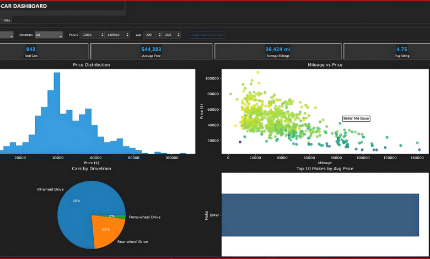This screenshot has height=259, width=430.
Task: Click the orange Rear-wheel Drive pie slice
Action: 108,230
